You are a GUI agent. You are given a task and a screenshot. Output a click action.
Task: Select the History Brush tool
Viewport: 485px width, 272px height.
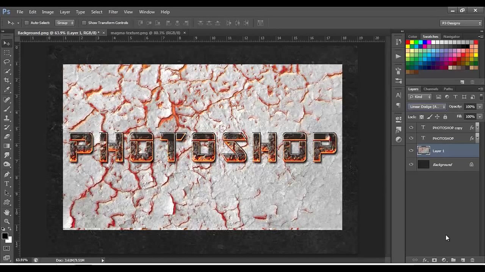tap(7, 127)
